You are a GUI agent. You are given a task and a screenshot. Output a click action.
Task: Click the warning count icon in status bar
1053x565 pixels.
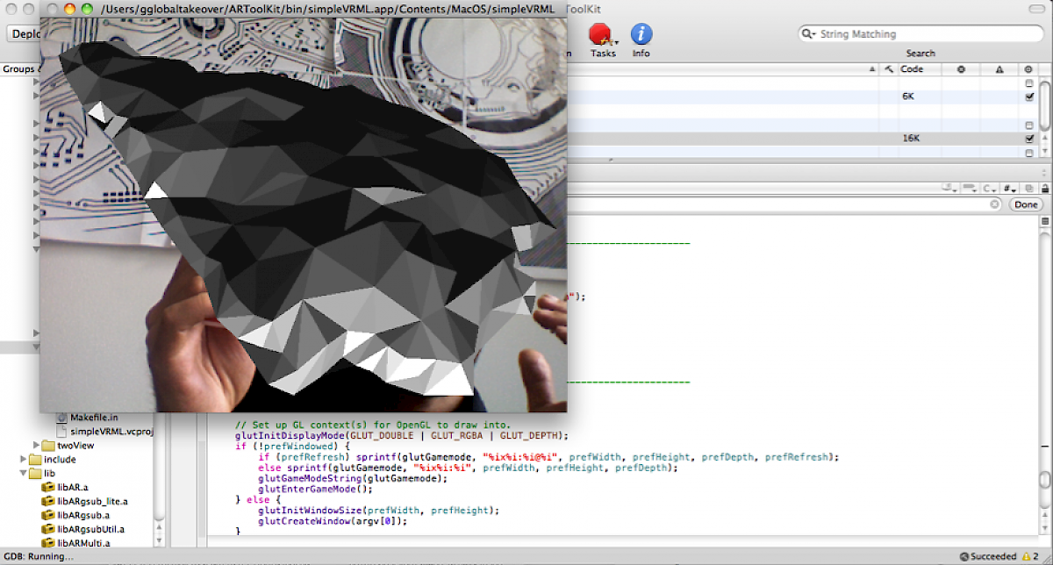[1023, 556]
